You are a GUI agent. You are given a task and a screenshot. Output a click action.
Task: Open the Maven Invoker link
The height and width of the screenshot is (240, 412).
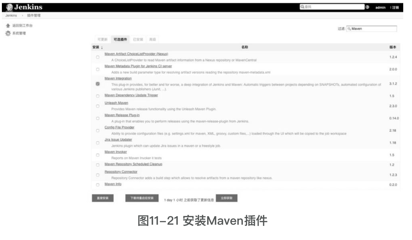(116, 152)
